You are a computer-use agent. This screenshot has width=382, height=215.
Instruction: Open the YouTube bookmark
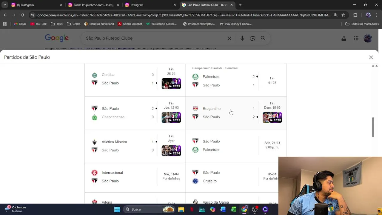pos(38,24)
